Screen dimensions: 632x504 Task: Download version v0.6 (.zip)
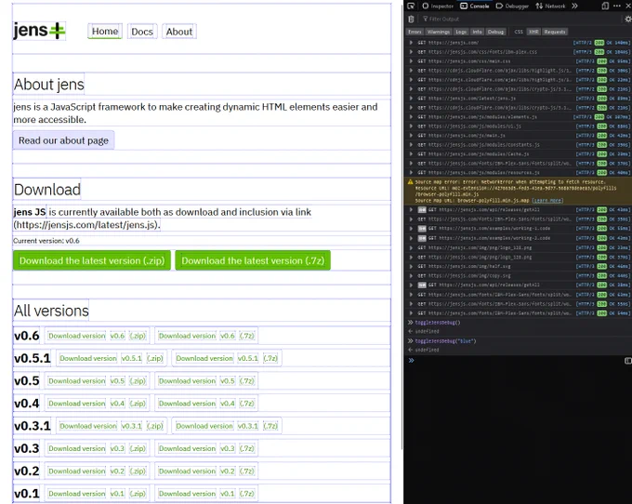[x=97, y=336]
